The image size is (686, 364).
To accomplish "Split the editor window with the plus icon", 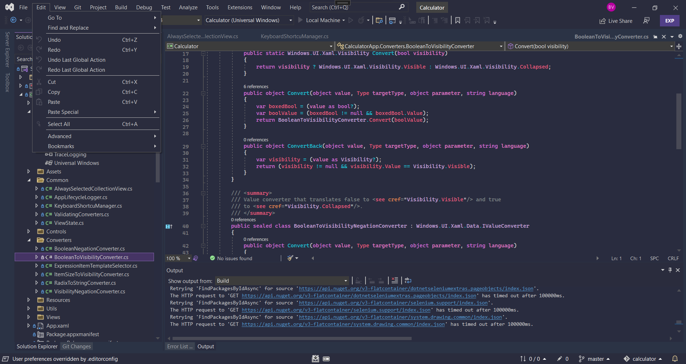I will coord(679,46).
